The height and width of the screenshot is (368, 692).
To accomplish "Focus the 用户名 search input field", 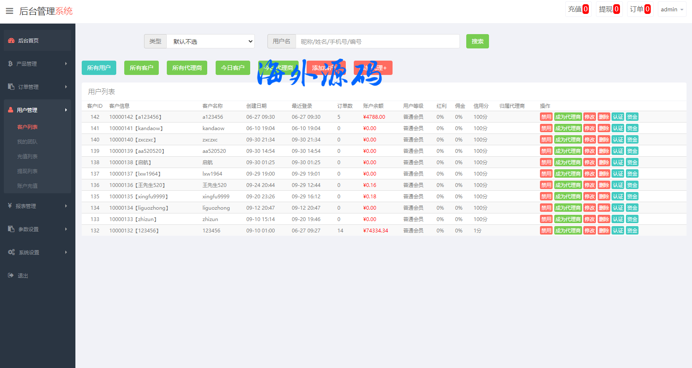I will point(377,41).
